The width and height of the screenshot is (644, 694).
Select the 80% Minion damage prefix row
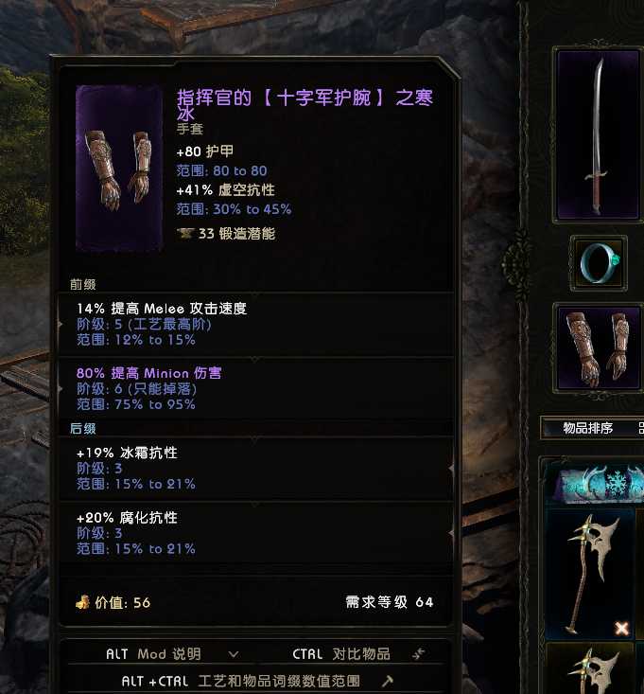pos(255,388)
